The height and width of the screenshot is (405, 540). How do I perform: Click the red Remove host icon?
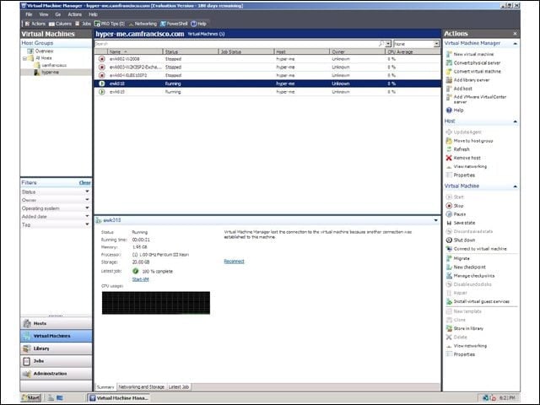[449, 158]
